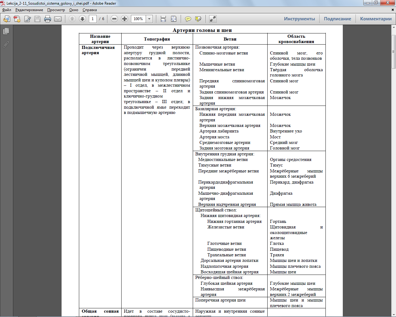Close the document with menu-bar X
Image resolution: width=396 pixels, height=317 pixels.
pyautogui.click(x=393, y=10)
